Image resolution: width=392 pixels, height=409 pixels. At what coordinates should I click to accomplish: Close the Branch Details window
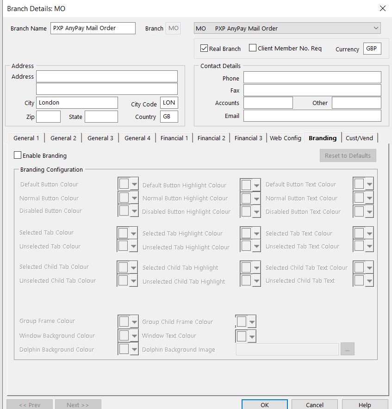pyautogui.click(x=382, y=8)
